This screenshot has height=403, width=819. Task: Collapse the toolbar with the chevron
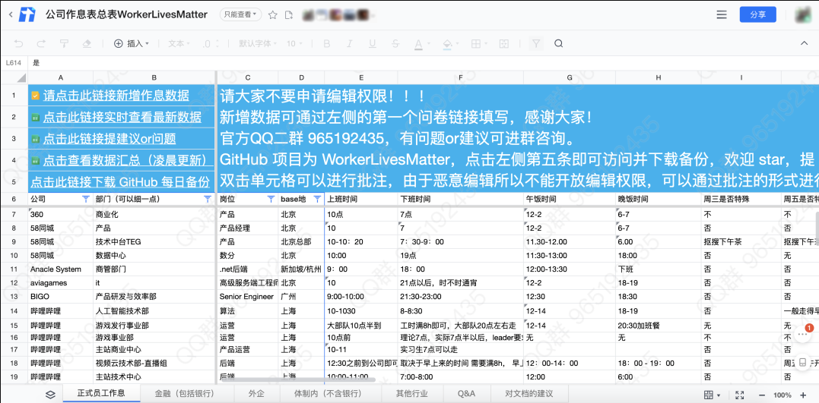click(805, 43)
